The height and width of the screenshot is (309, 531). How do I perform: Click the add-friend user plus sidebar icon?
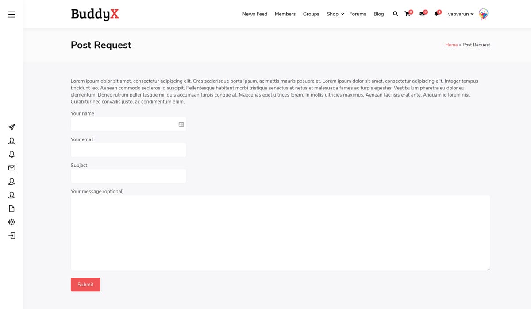point(12,182)
